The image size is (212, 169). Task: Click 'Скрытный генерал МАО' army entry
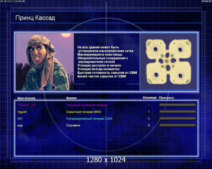tap(84, 112)
